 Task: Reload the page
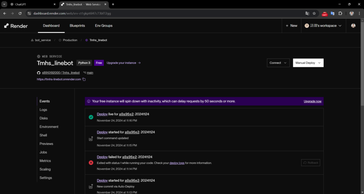pos(20,13)
